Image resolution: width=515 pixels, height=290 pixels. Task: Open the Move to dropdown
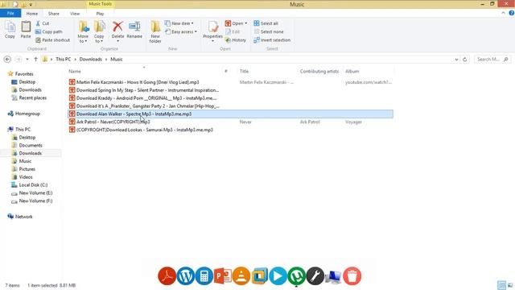click(83, 32)
